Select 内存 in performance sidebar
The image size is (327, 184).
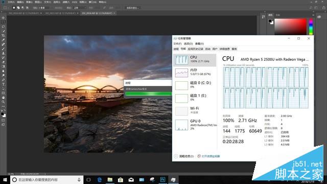(x=195, y=73)
